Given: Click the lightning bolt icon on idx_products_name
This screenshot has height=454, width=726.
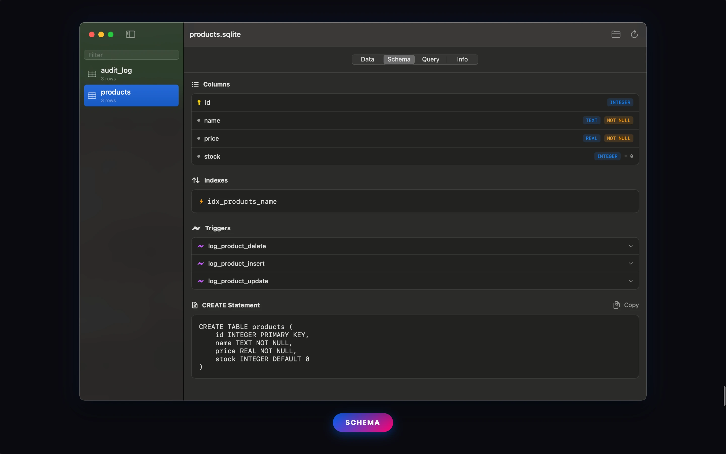Looking at the screenshot, I should click(x=201, y=202).
